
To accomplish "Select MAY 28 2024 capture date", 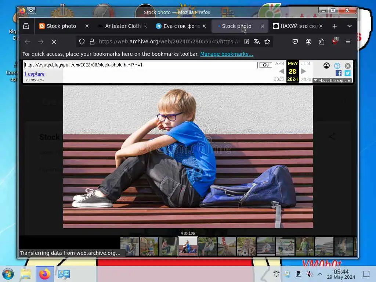I will [293, 71].
